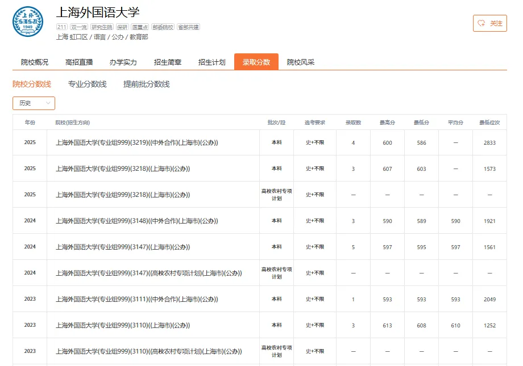
Task: Click the lowest score 603
Action: point(421,169)
